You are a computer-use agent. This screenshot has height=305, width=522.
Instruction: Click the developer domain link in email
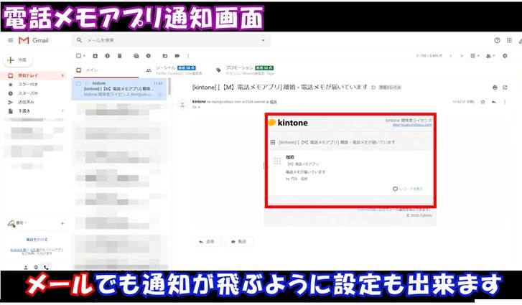coord(412,125)
